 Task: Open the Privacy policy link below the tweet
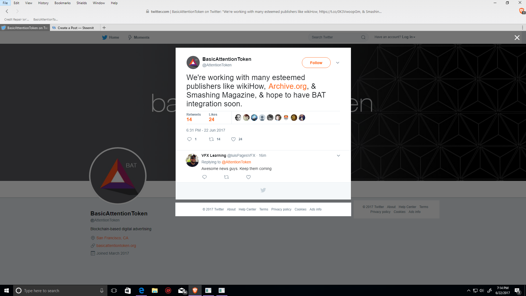tap(281, 209)
